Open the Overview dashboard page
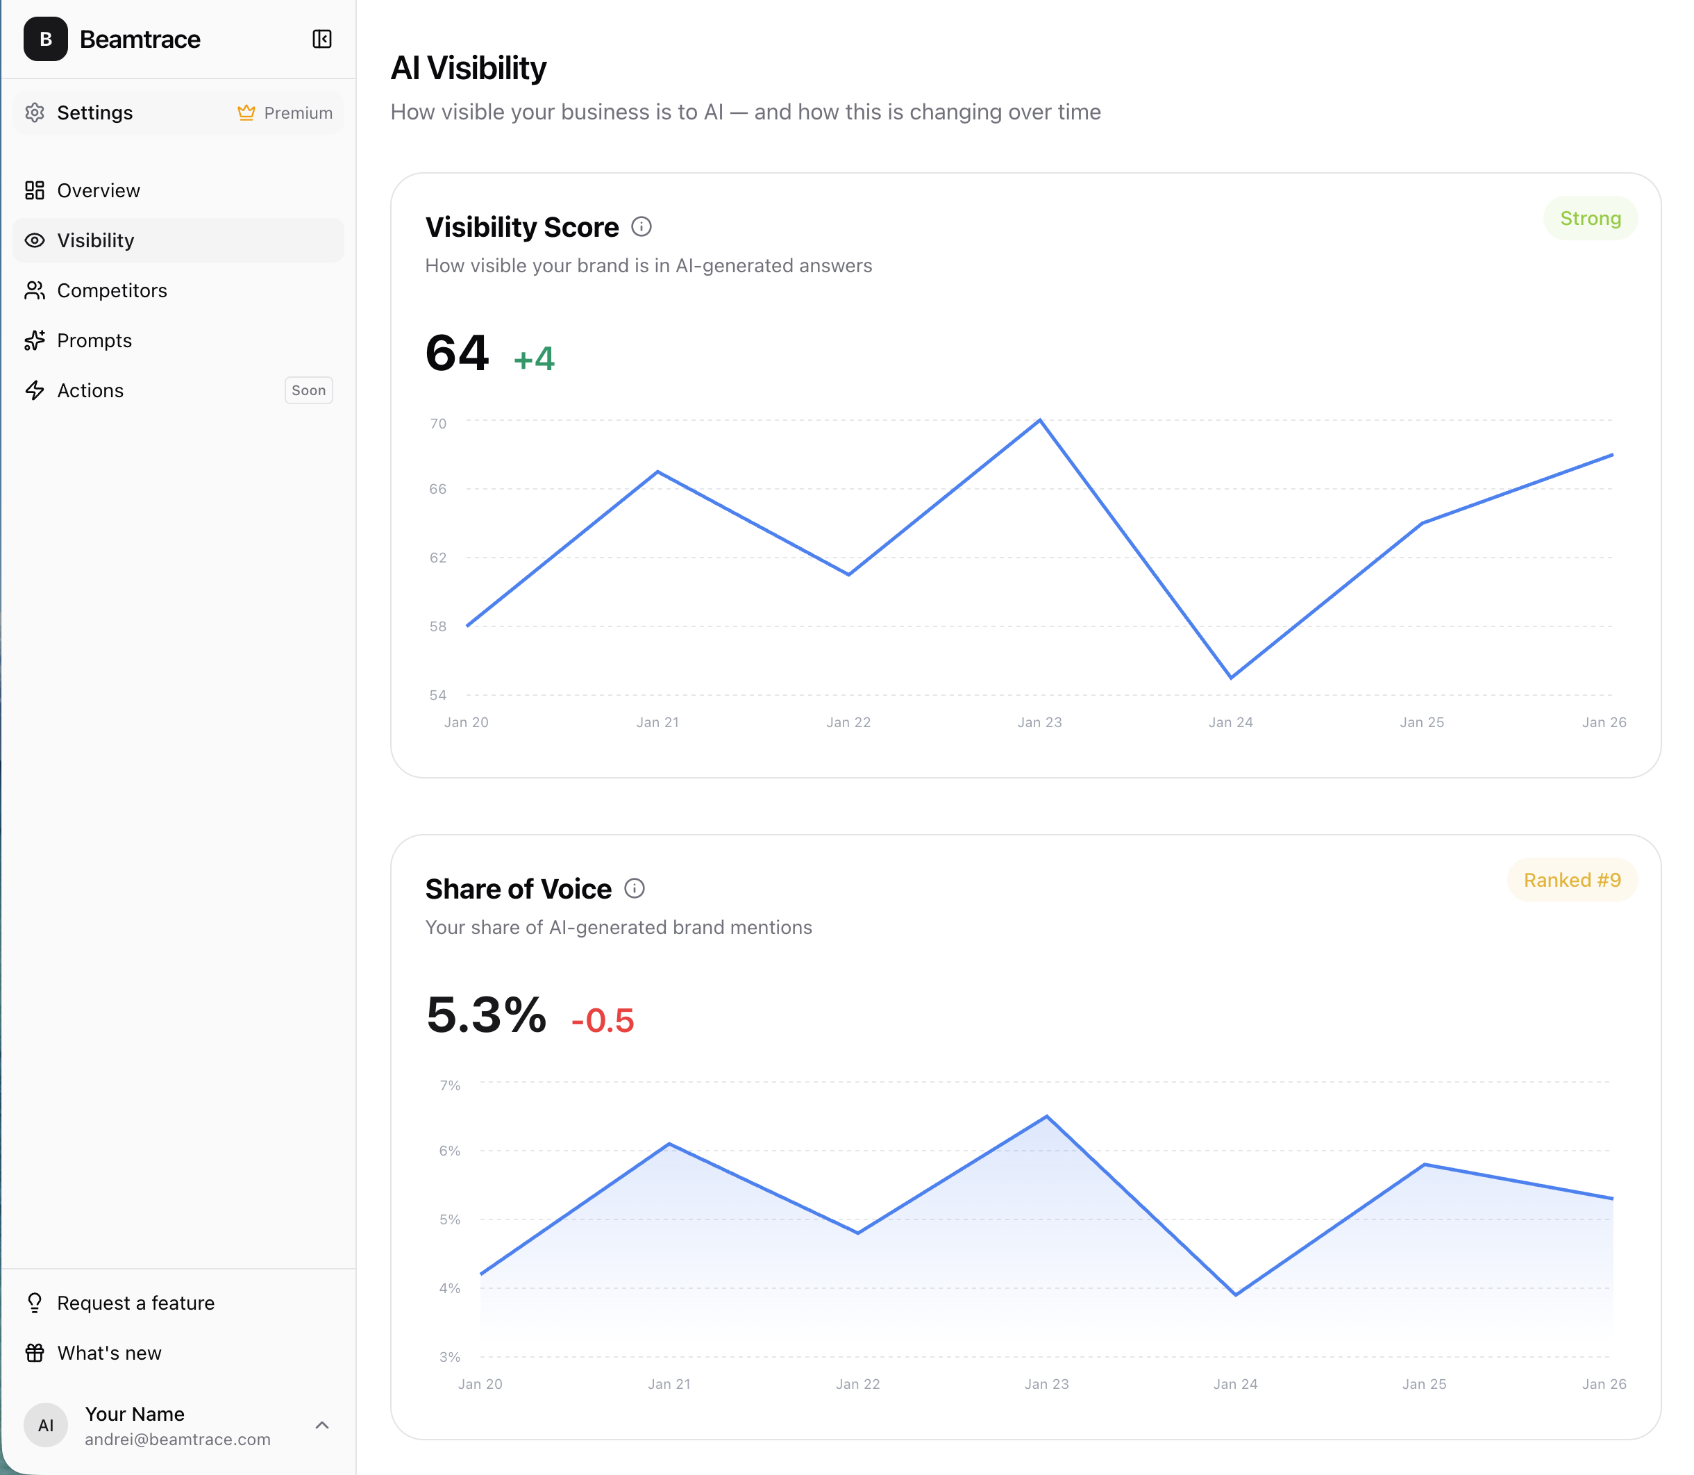This screenshot has height=1475, width=1694. 98,191
